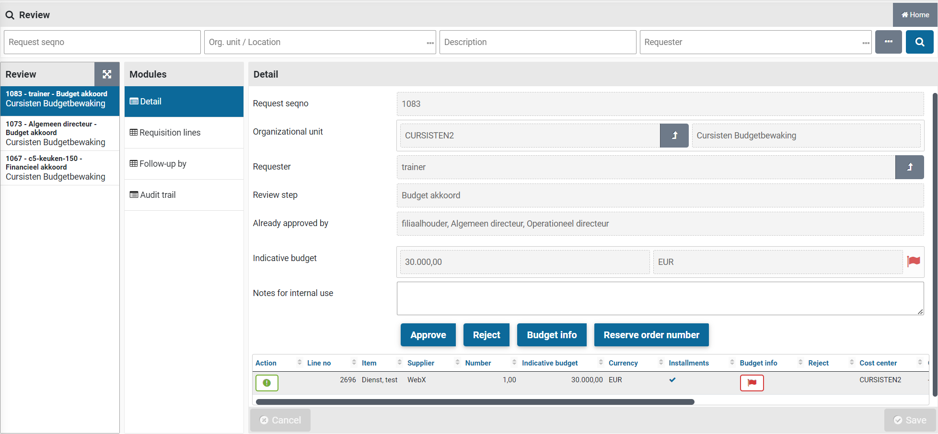Click the red Budget info flag in the row
Screen dimensions: 938x434
coord(752,383)
